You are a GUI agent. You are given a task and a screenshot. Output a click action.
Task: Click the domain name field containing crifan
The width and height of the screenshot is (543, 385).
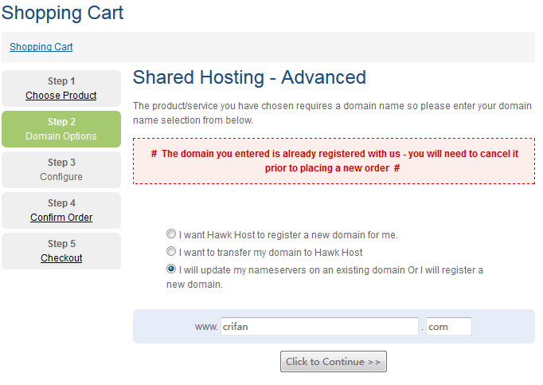319,327
